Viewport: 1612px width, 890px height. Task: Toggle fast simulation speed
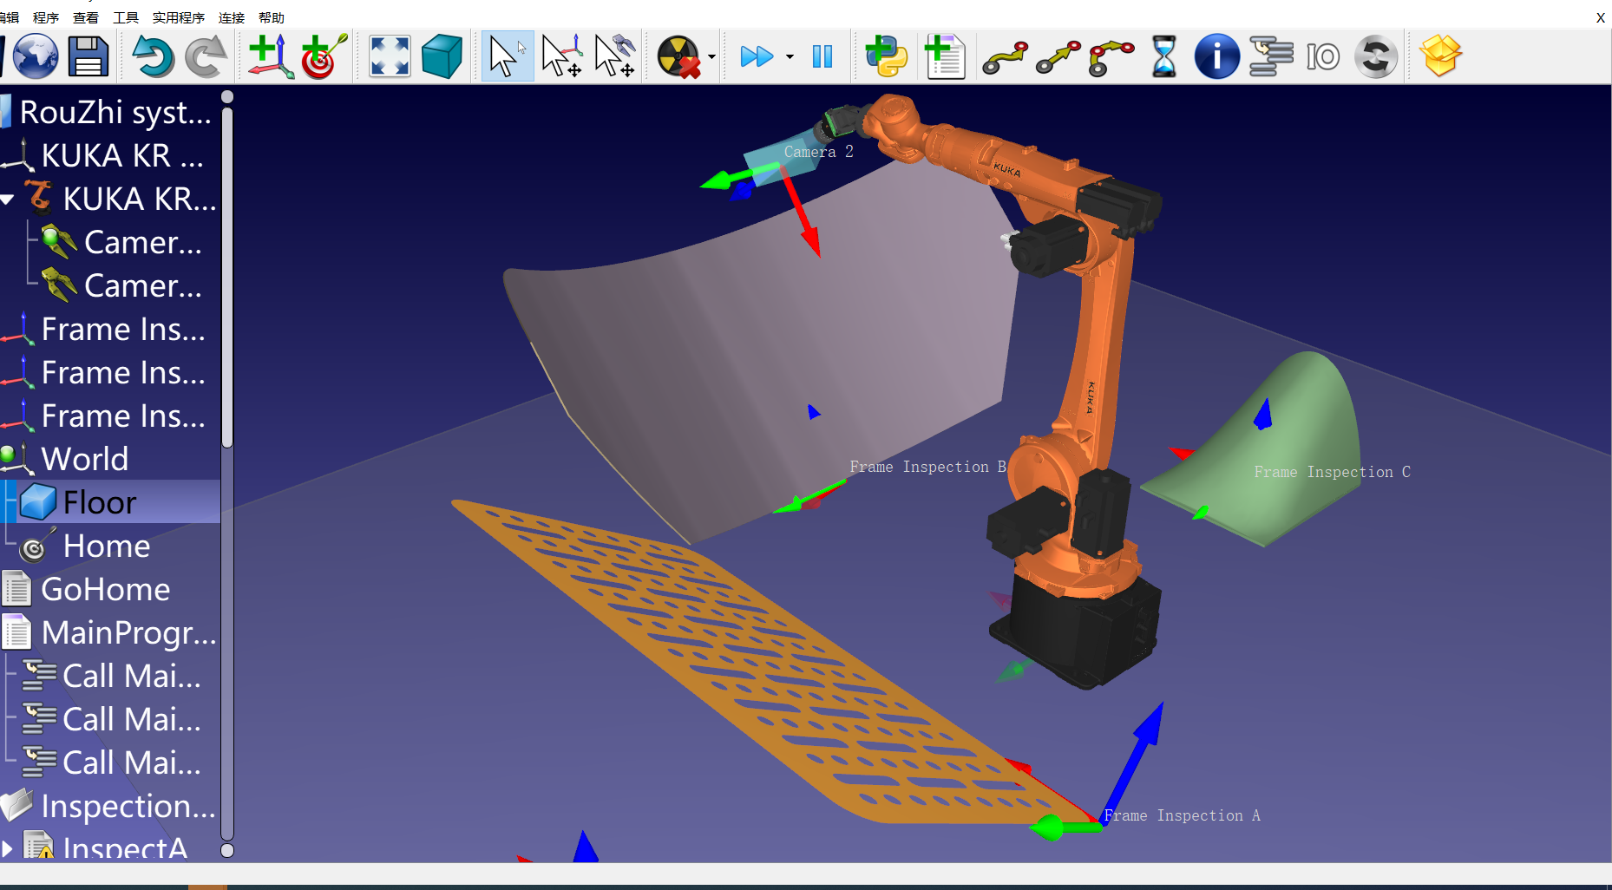(757, 56)
